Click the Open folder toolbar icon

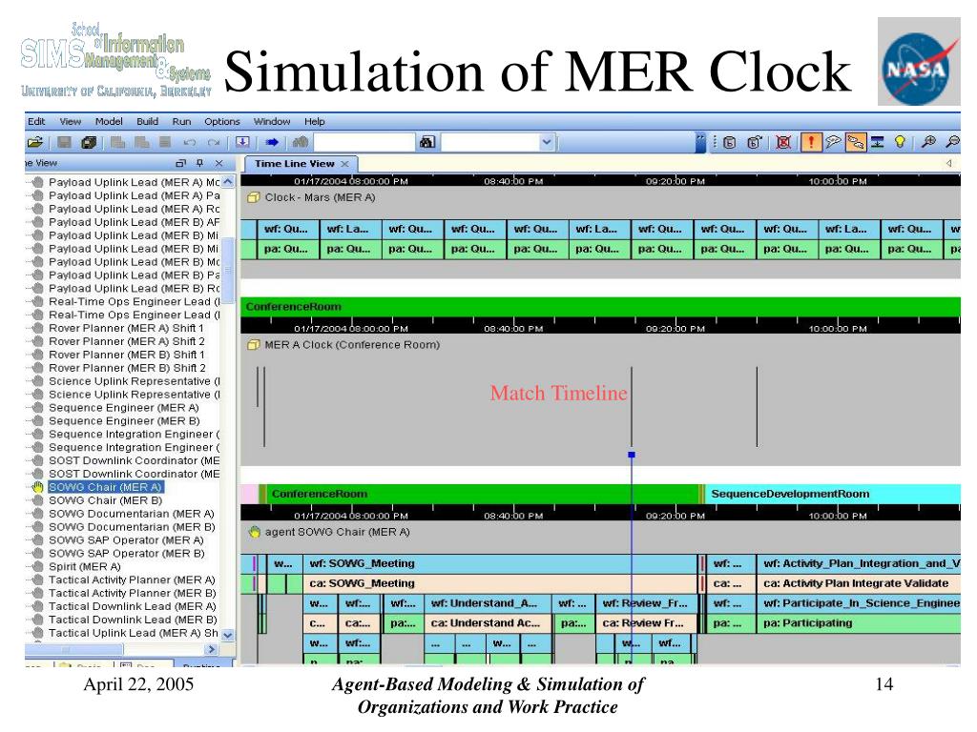35,143
